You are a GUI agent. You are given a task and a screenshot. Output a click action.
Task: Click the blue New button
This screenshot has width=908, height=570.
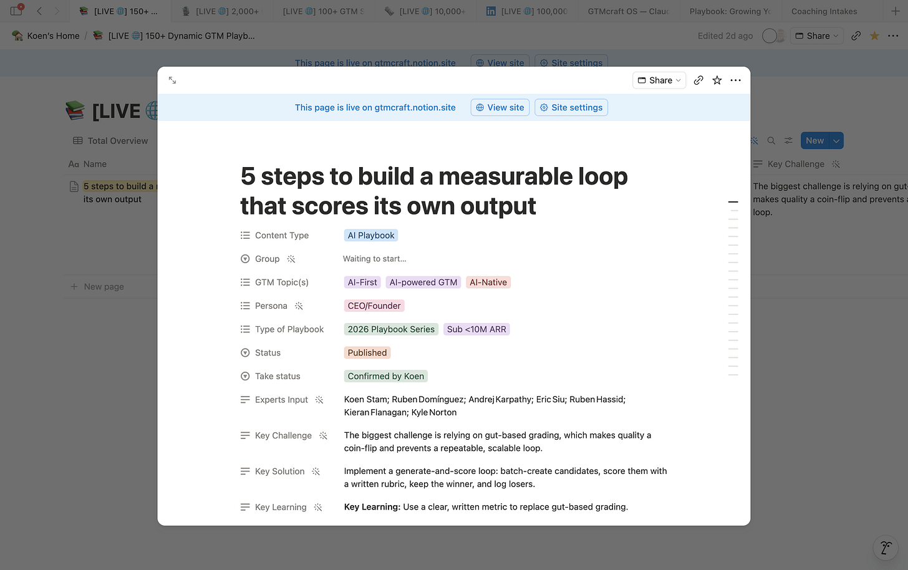pos(814,141)
